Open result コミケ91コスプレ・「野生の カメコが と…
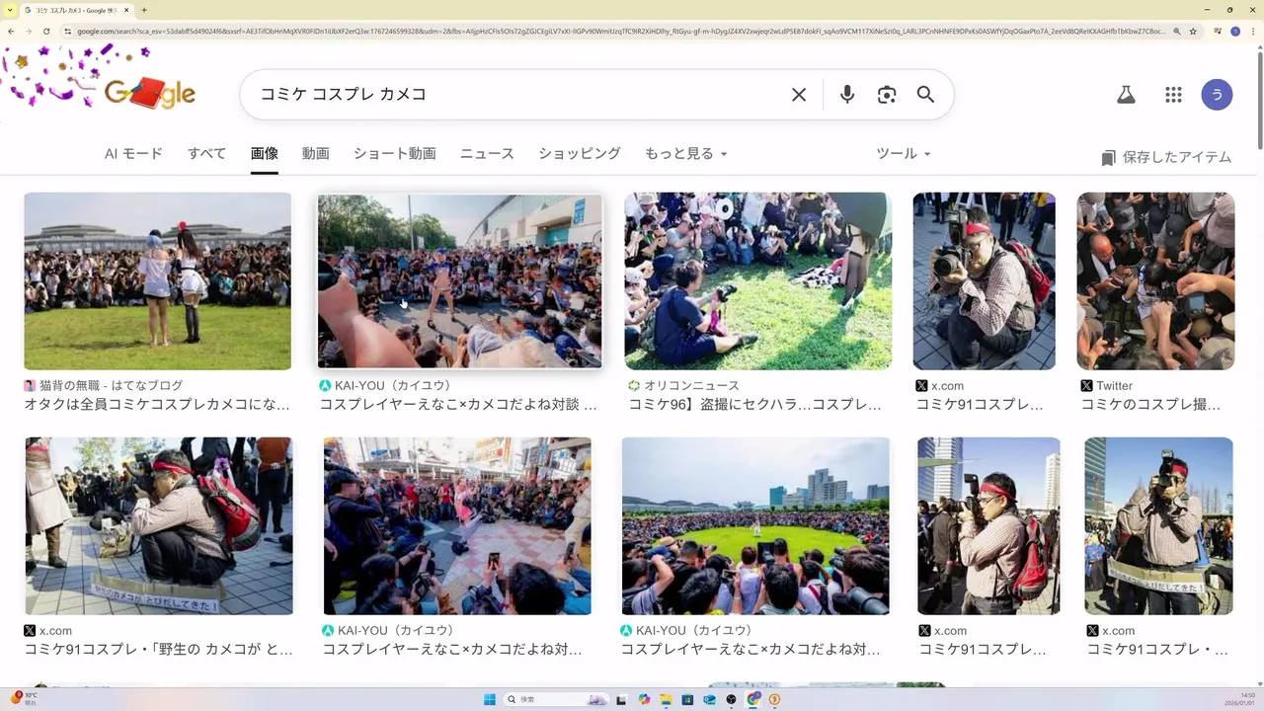Image resolution: width=1264 pixels, height=711 pixels. (159, 650)
